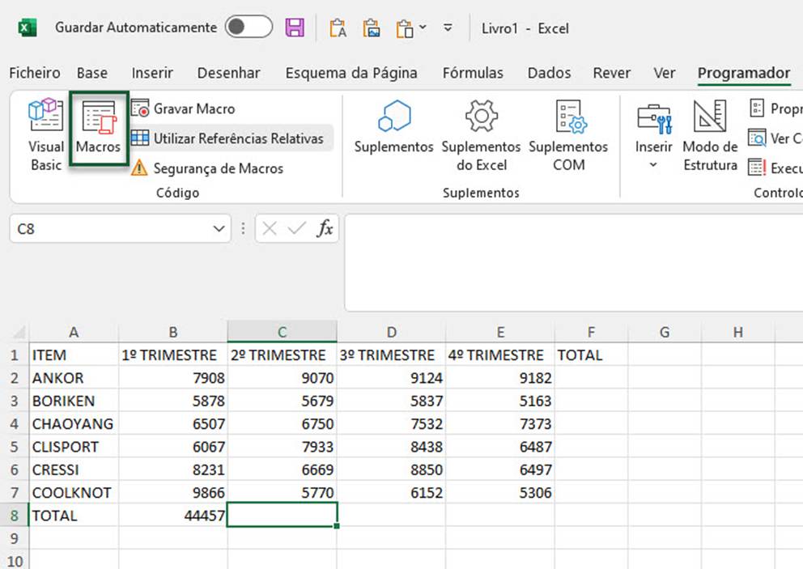Select the TOTAL cell containing 44457
The width and height of the screenshot is (803, 569).
[x=172, y=515]
